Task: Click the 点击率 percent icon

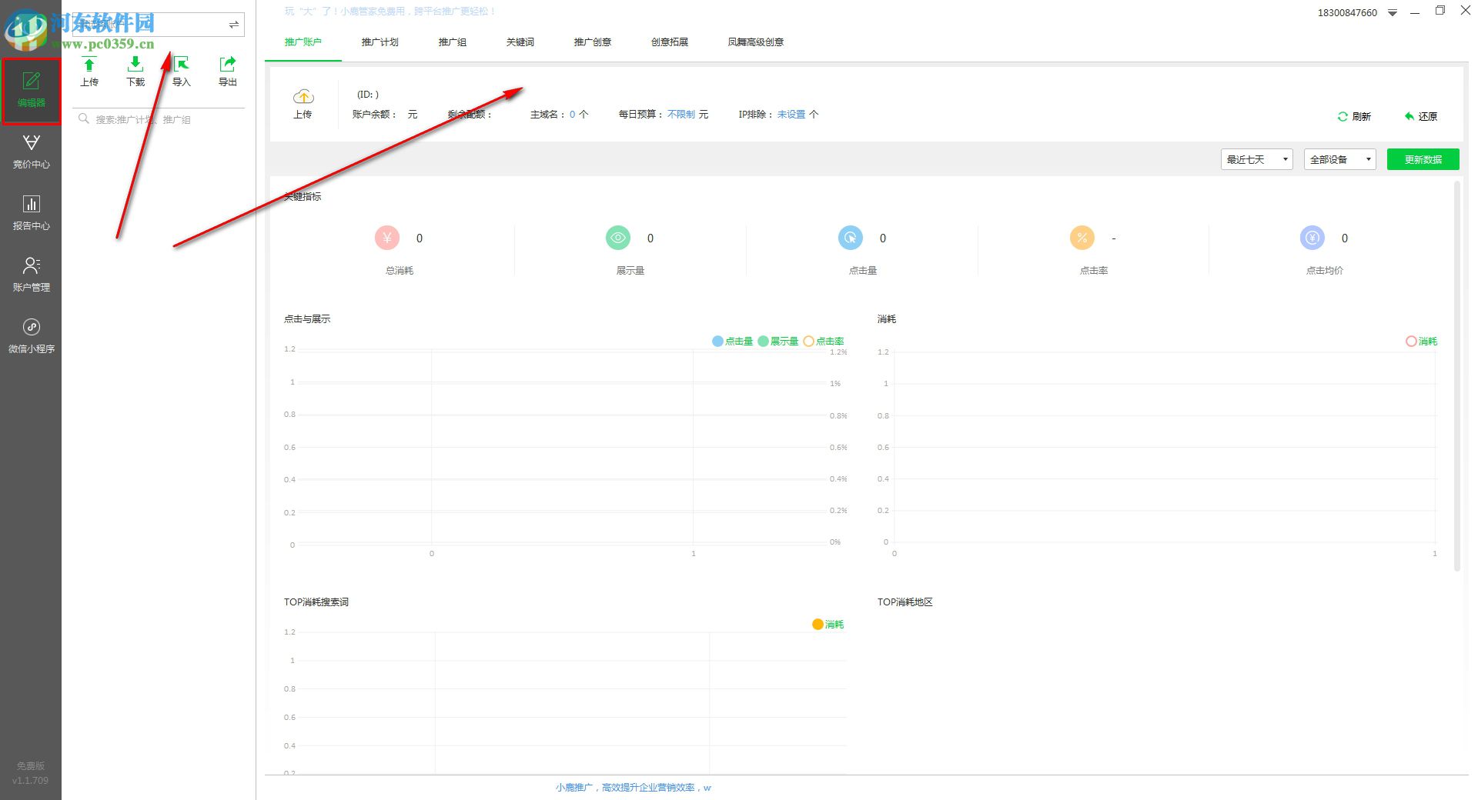Action: pyautogui.click(x=1082, y=238)
